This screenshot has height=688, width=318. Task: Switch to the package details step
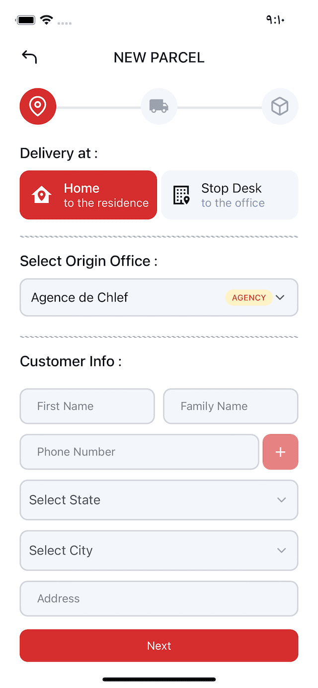(280, 106)
